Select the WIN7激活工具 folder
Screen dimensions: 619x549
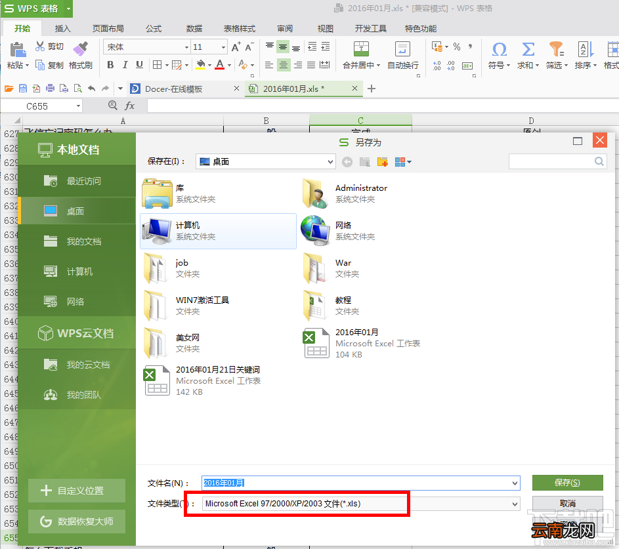(x=218, y=306)
